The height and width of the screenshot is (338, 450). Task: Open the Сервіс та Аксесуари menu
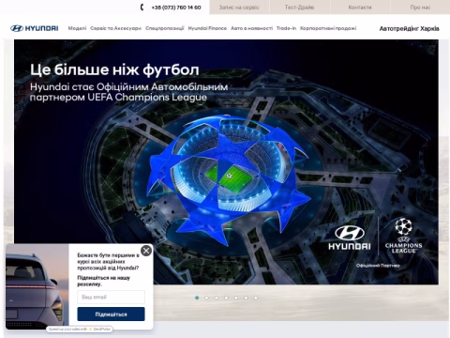tap(115, 28)
